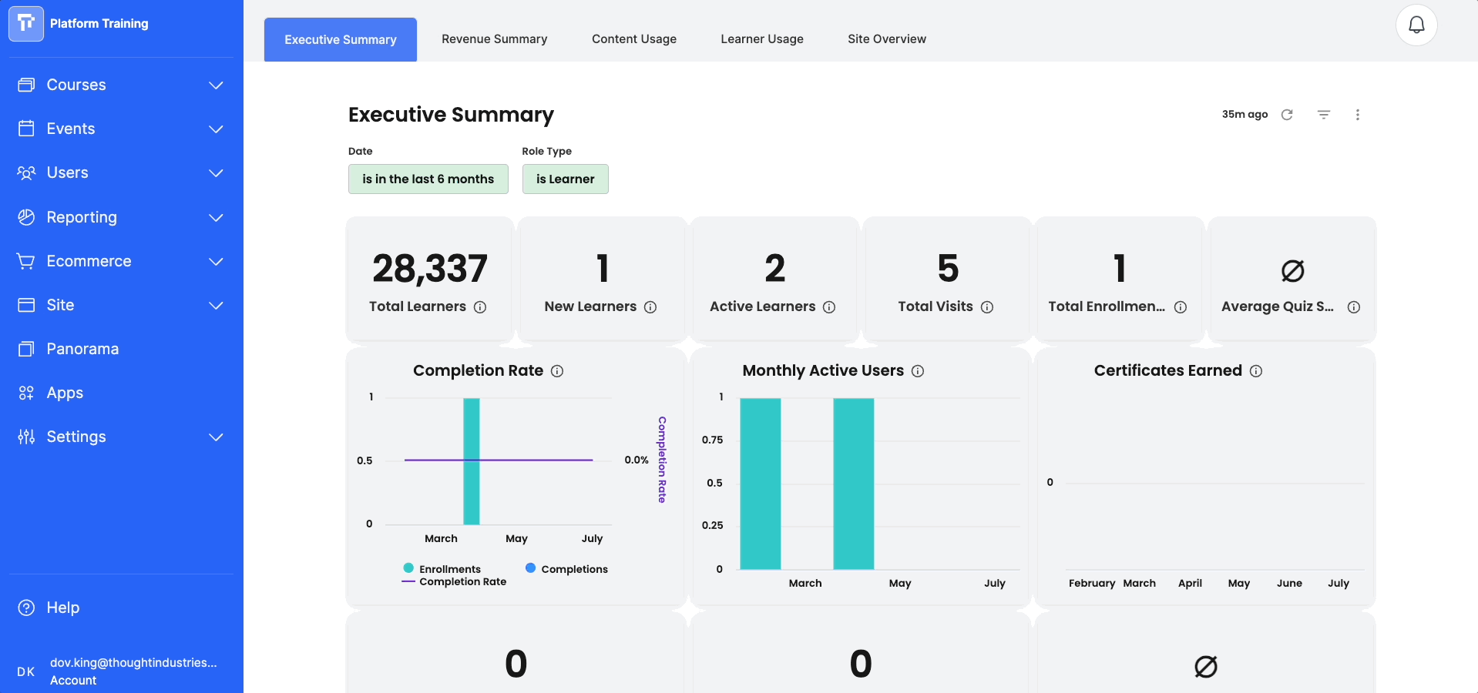
Task: Show info for Monthly Active Users chart
Action: click(x=918, y=371)
